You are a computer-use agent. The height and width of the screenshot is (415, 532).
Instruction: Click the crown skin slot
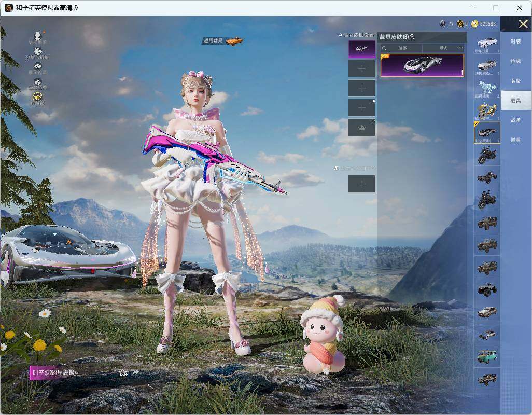(x=362, y=127)
